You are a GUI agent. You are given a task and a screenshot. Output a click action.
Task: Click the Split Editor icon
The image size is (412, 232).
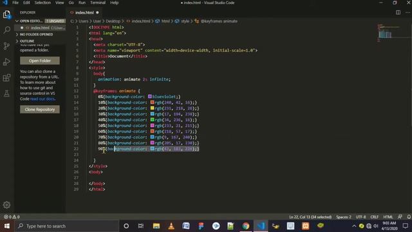[x=398, y=12]
